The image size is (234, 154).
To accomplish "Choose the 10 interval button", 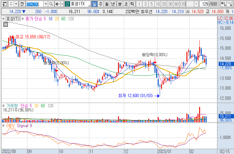I will (158, 4).
